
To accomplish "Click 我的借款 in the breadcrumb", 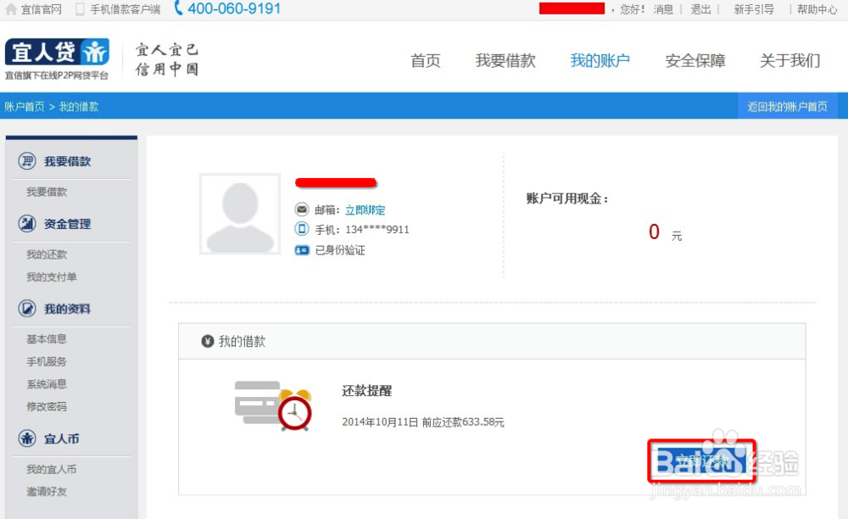I will (x=79, y=107).
